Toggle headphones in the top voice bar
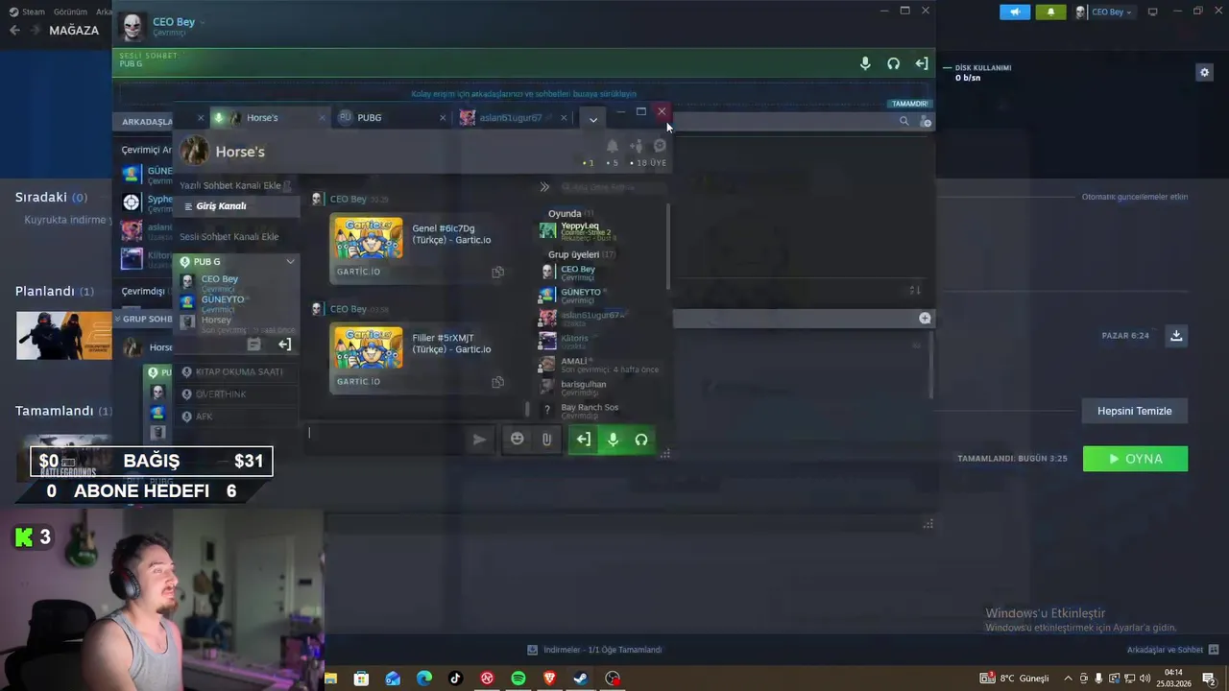Viewport: 1229px width, 691px height. (x=894, y=63)
